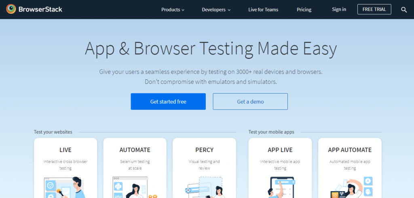This screenshot has height=198, width=414.
Task: Click 'Interactive cross browser testing' text
Action: pos(65,165)
